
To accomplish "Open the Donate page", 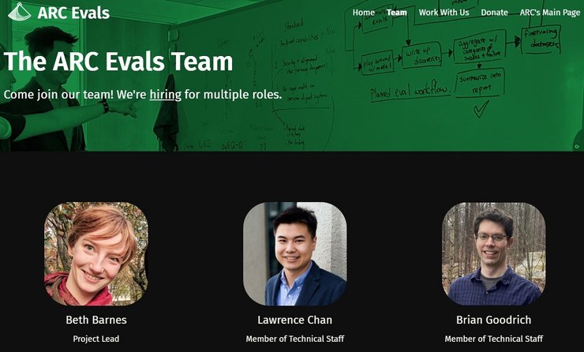I will tap(494, 13).
